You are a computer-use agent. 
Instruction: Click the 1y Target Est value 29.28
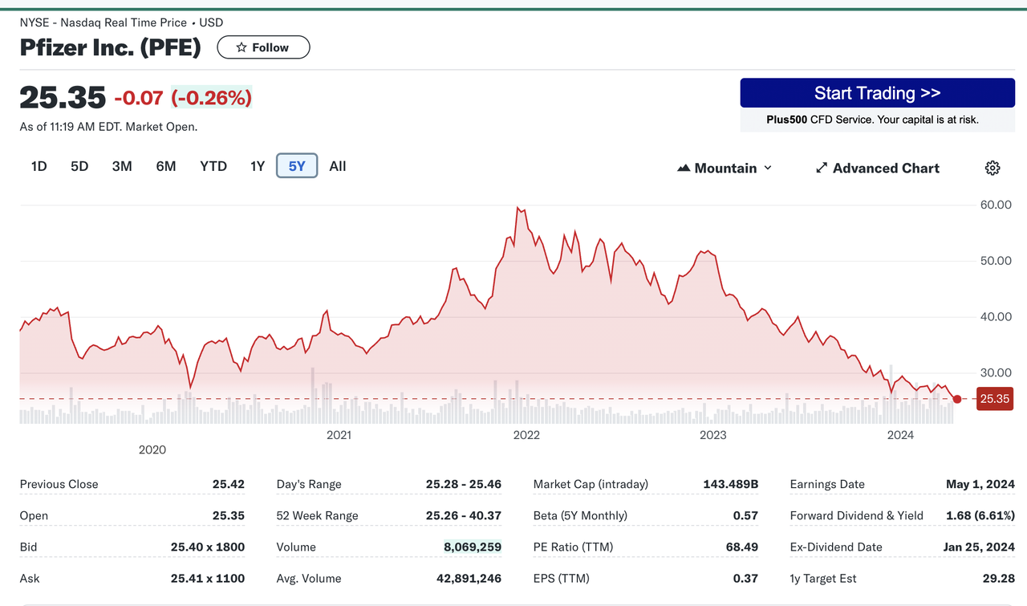(999, 578)
